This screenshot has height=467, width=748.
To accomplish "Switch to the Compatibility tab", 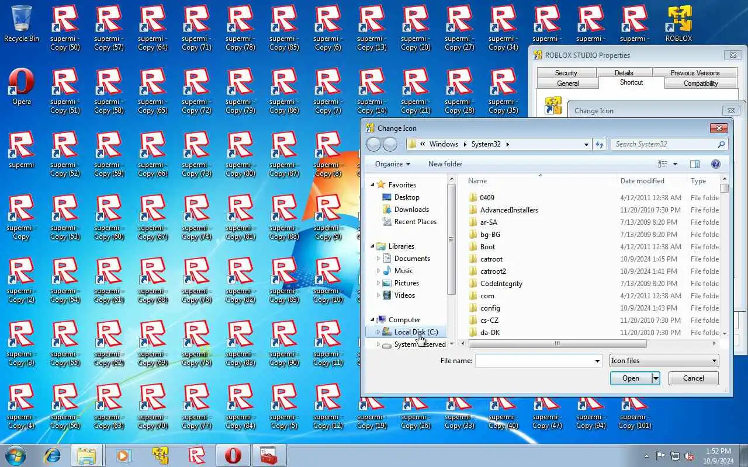I will coord(701,83).
